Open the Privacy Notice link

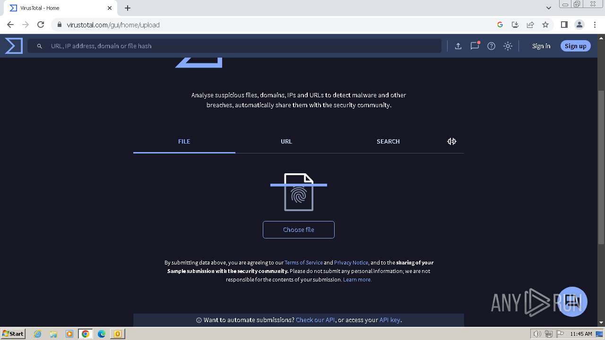click(x=351, y=263)
